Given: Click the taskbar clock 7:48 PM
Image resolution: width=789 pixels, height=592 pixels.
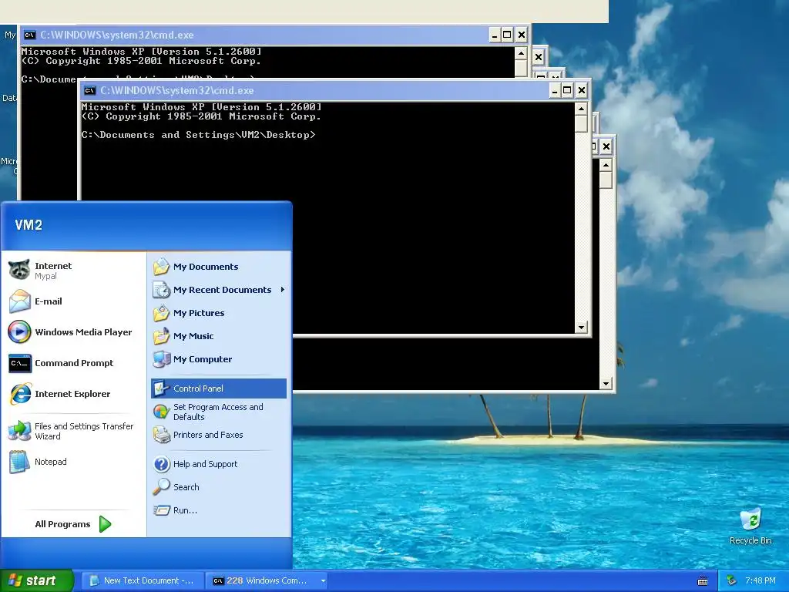Looking at the screenshot, I should [760, 580].
